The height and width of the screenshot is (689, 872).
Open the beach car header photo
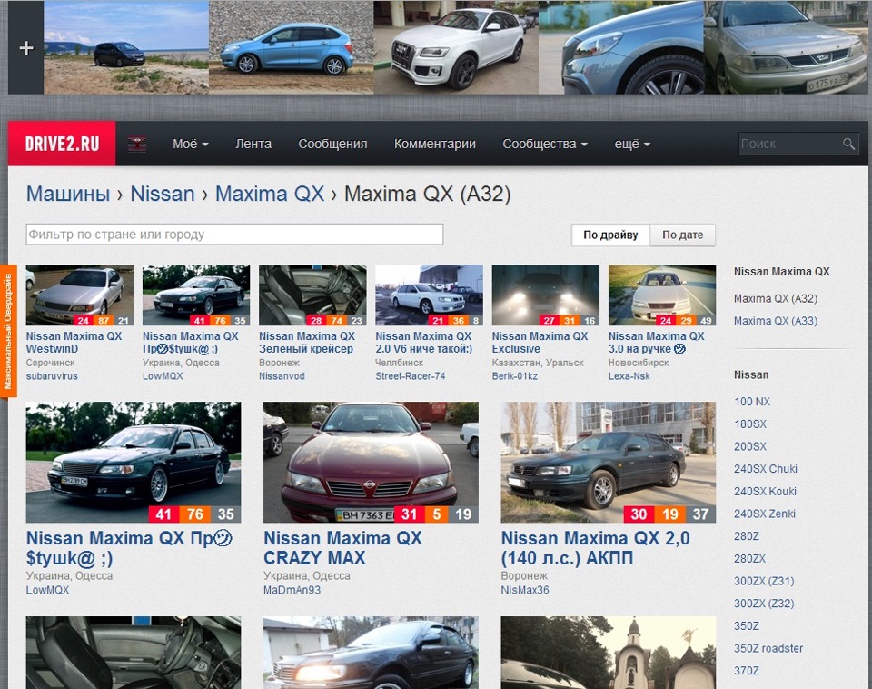pyautogui.click(x=126, y=47)
